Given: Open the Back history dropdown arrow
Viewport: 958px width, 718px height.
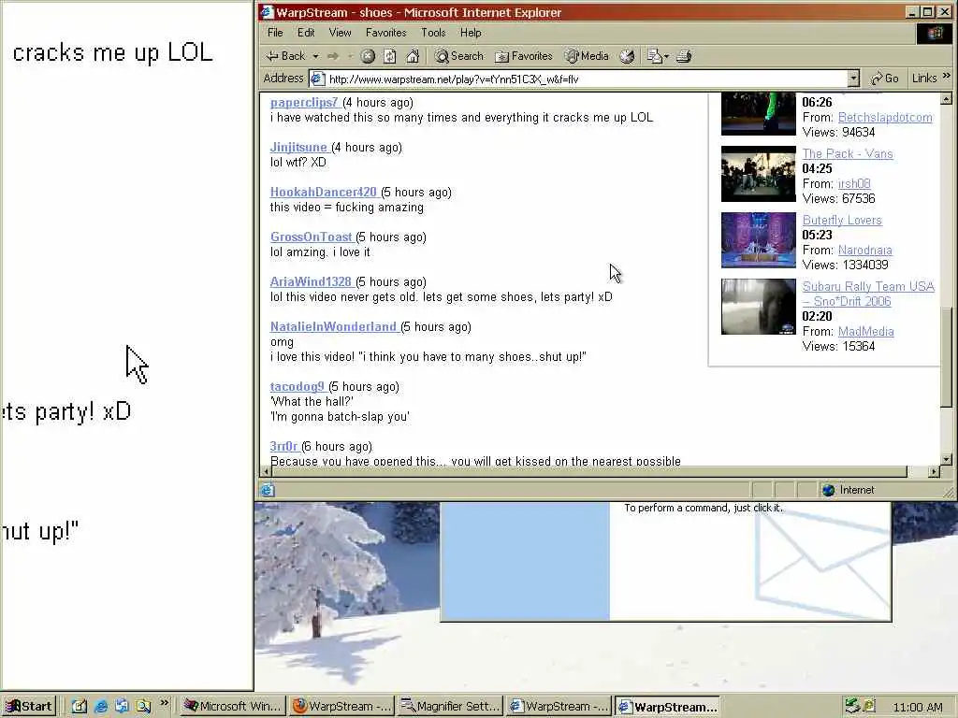Looking at the screenshot, I should 316,56.
